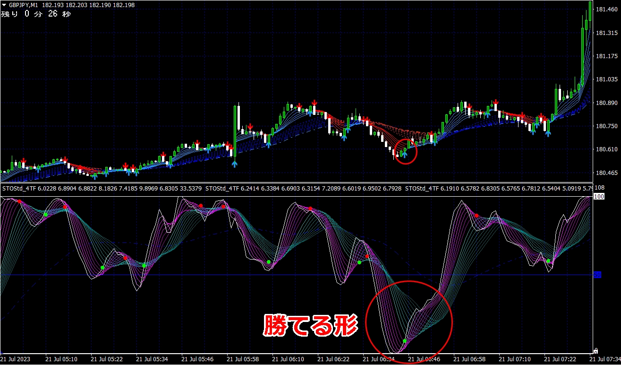The height and width of the screenshot is (365, 621).
Task: Click the 180.465 price scale label
Action: [x=607, y=173]
